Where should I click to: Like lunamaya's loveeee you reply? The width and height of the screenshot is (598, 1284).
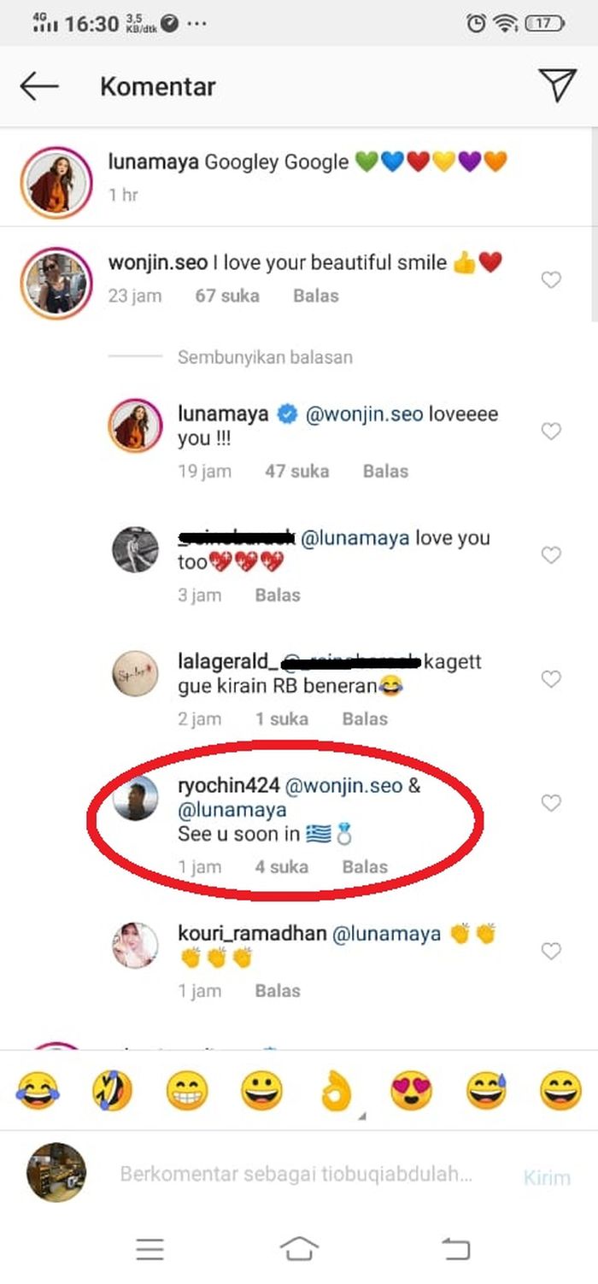tap(552, 431)
